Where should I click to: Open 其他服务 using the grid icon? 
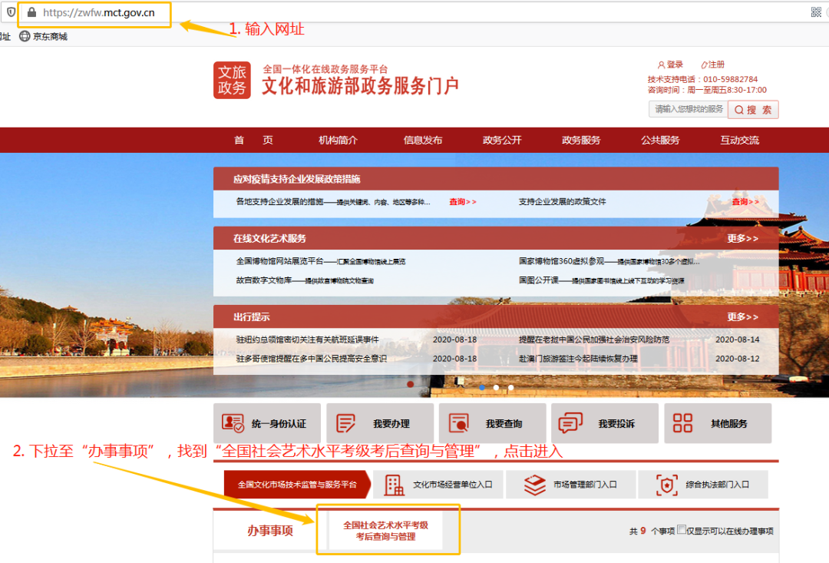[x=682, y=423]
